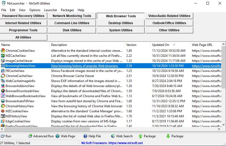Screen dimensions: 226x146
Task: Click 'Chrome Browser Cache Viewer' description
Action: tap(73, 76)
